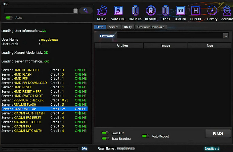
Task: Browse firmware with the ellipsis button
Action: point(225,36)
